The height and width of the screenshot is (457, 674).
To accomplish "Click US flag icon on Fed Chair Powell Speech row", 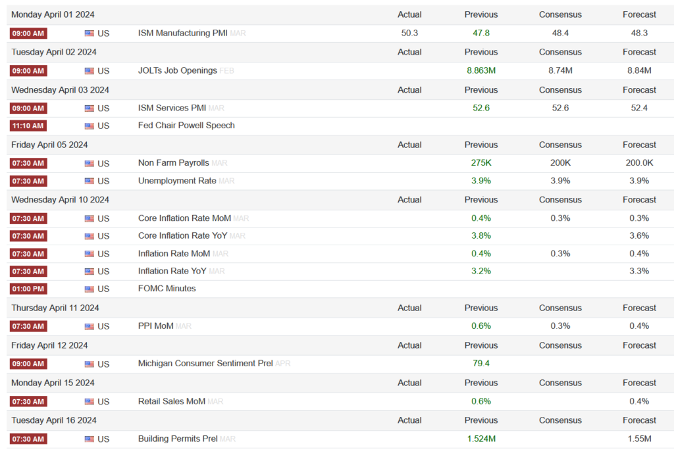I will click(x=89, y=126).
